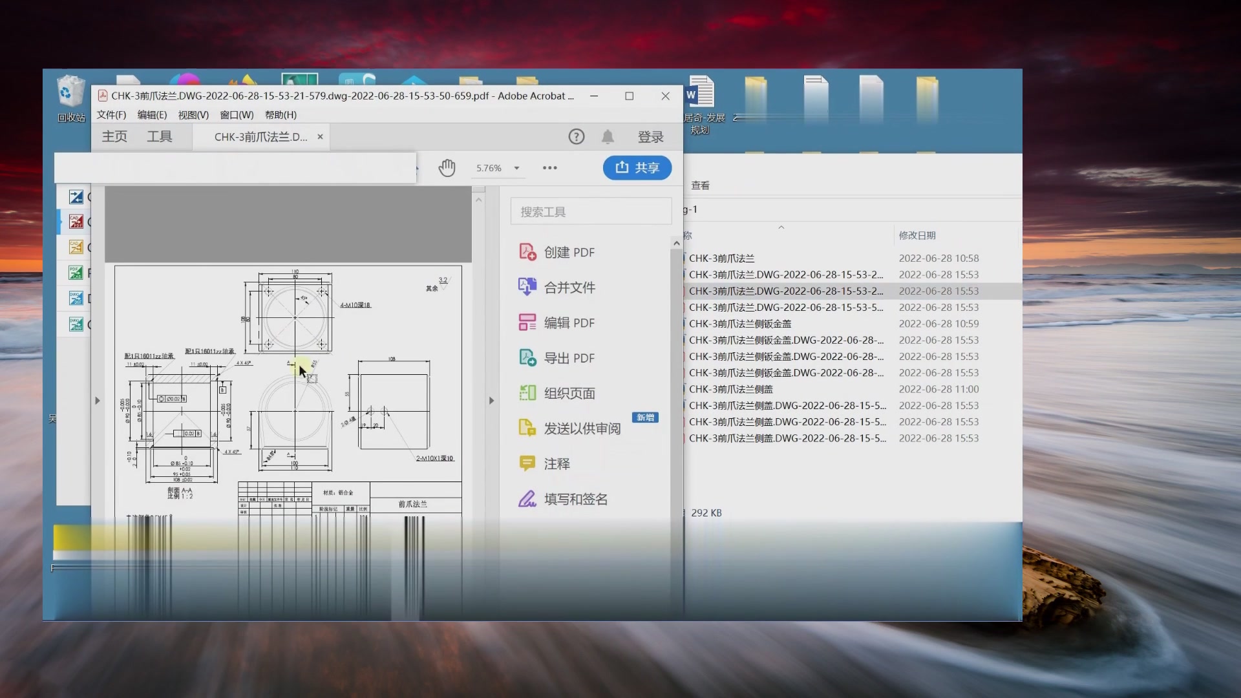Select the Comment (注释) tool

(557, 463)
